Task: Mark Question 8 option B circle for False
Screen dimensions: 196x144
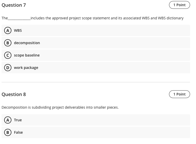Action: (x=8, y=132)
